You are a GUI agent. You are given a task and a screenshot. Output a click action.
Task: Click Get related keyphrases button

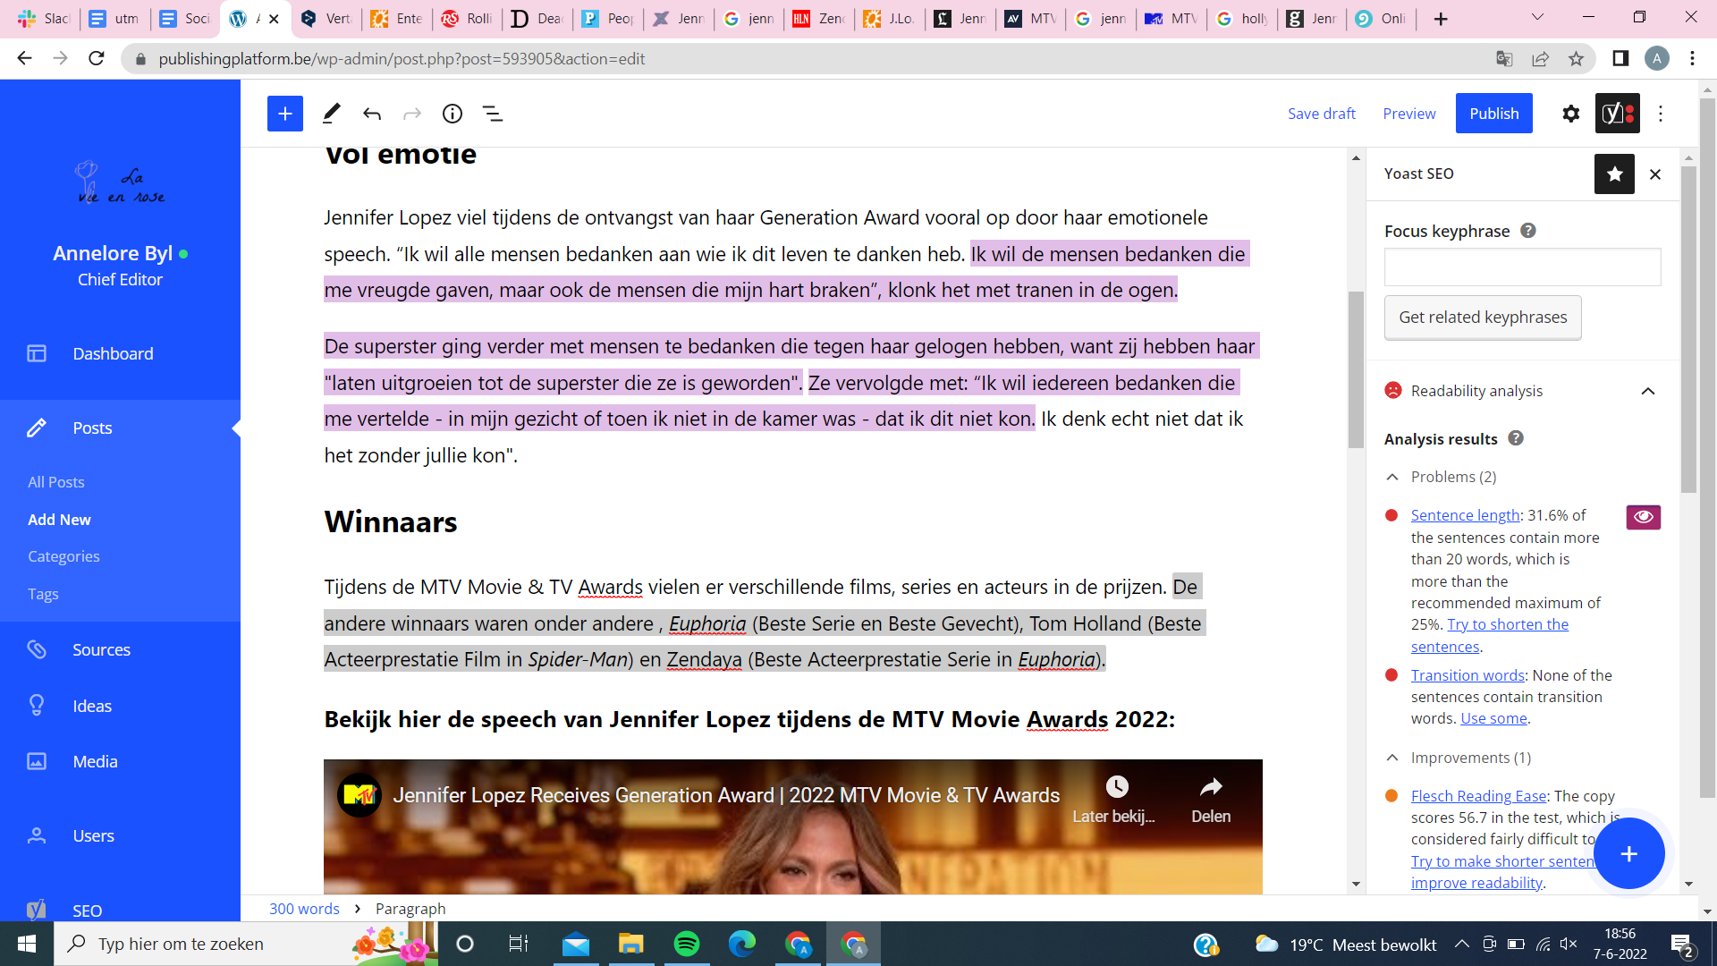tap(1482, 318)
